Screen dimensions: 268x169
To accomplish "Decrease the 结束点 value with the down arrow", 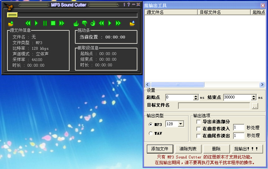I will click(x=254, y=99).
